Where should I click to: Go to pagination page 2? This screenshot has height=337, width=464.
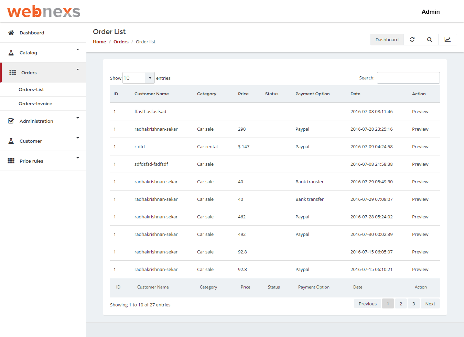tap(401, 304)
